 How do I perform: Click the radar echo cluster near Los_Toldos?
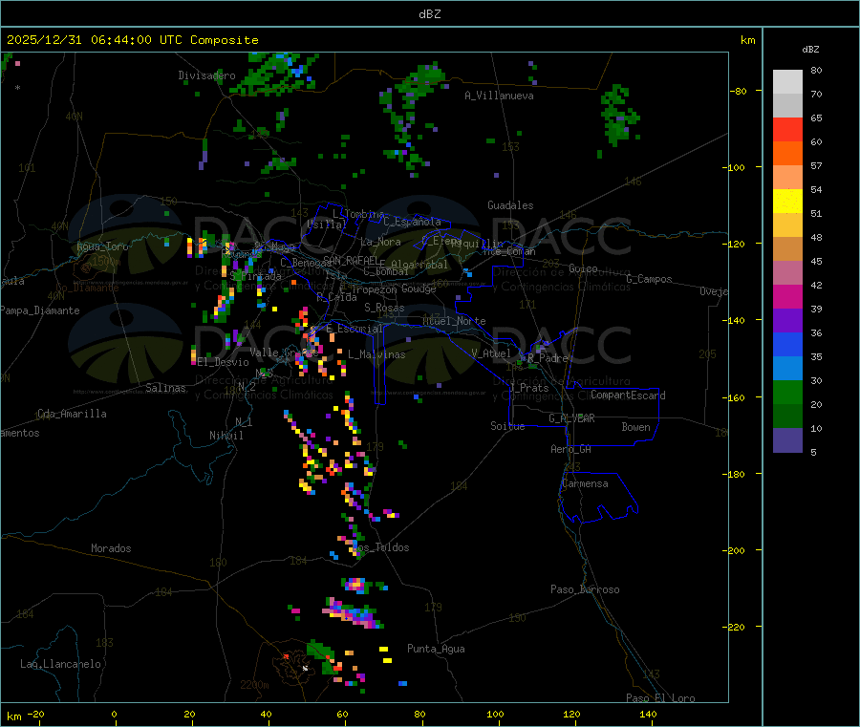pos(351,540)
